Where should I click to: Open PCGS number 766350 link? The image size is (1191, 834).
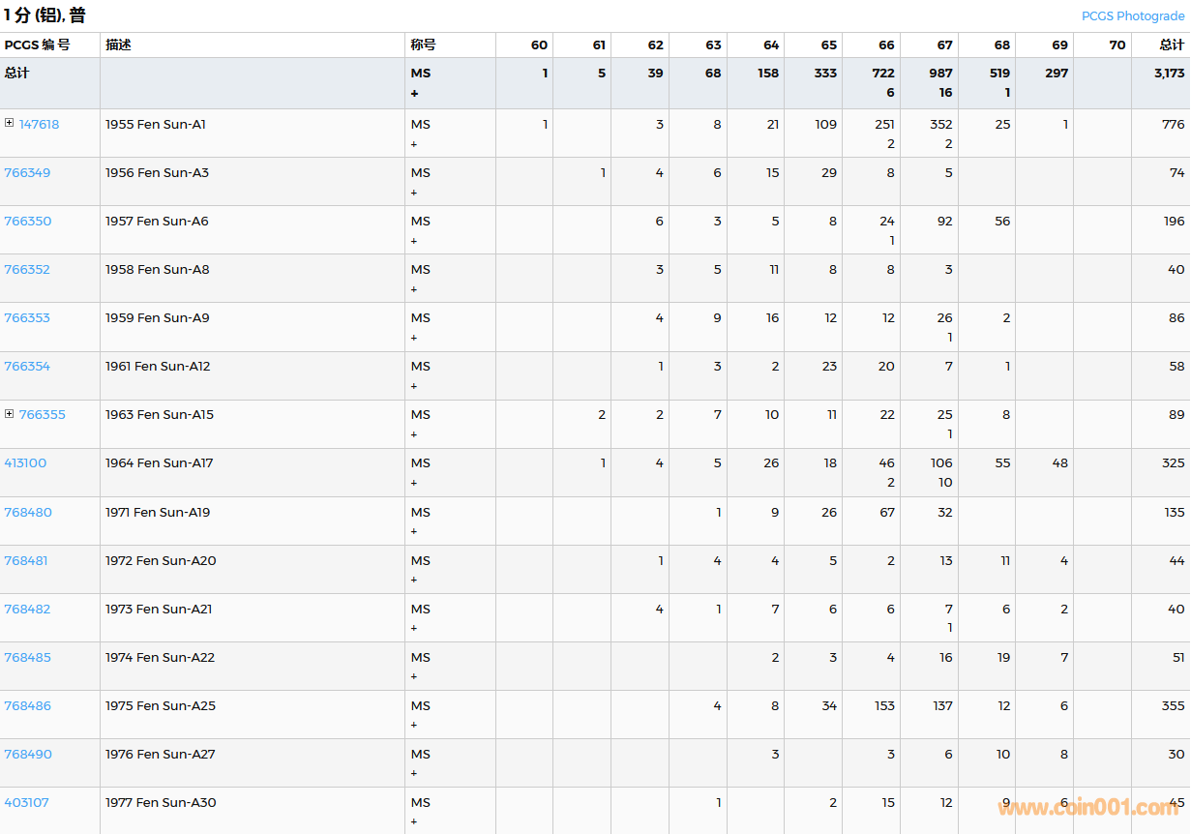coord(27,222)
